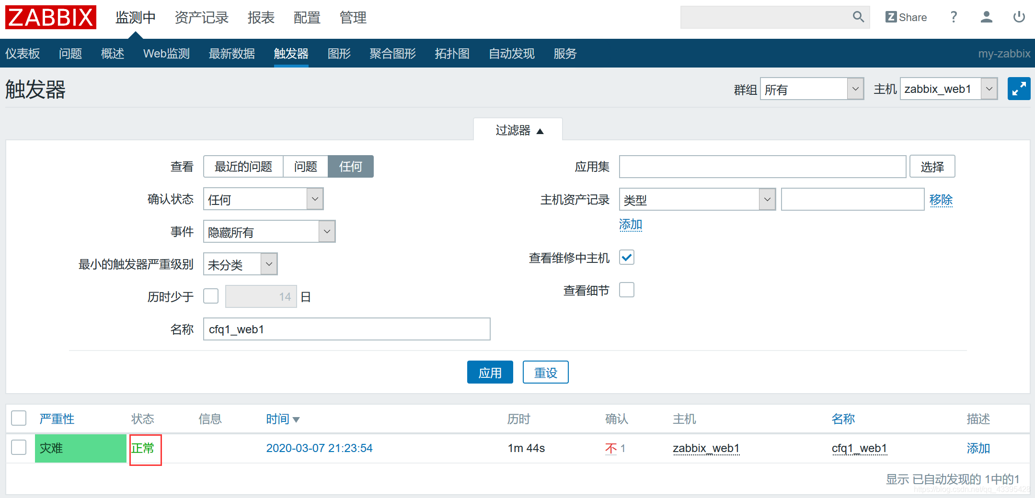
Task: Click the 选择 button for 应用集
Action: (932, 167)
